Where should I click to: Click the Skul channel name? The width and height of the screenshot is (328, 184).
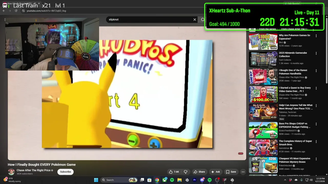pos(281,42)
